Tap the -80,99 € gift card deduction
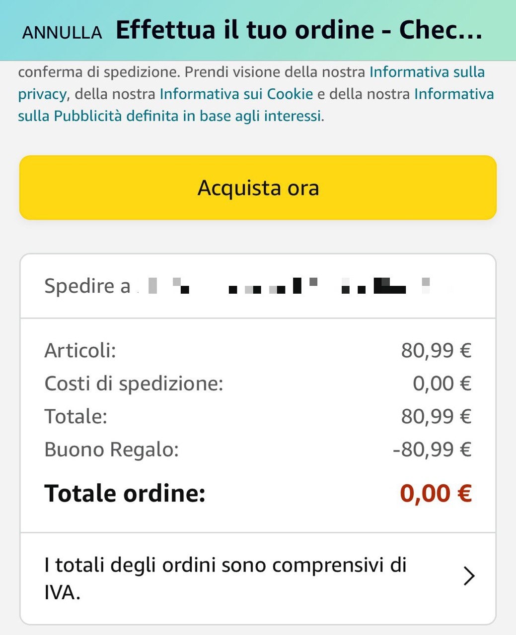This screenshot has height=635, width=516. 432,449
